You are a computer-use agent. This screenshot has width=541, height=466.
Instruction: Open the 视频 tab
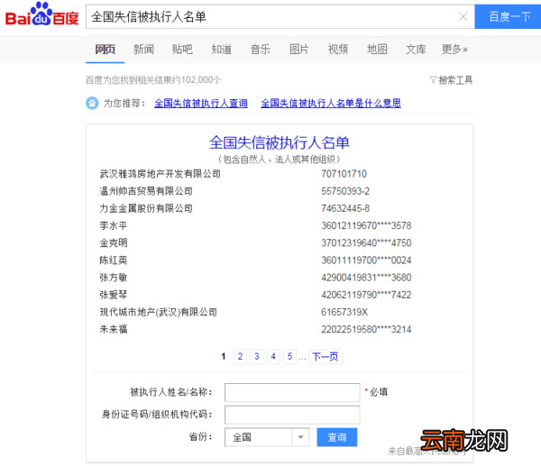[338, 50]
